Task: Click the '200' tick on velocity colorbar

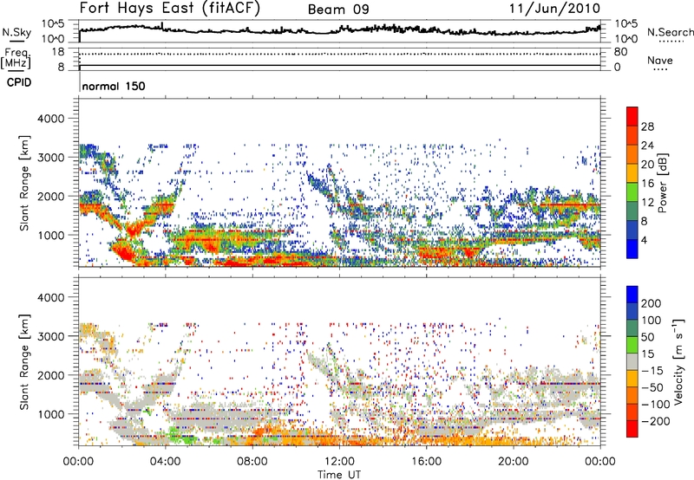Action: pos(651,303)
